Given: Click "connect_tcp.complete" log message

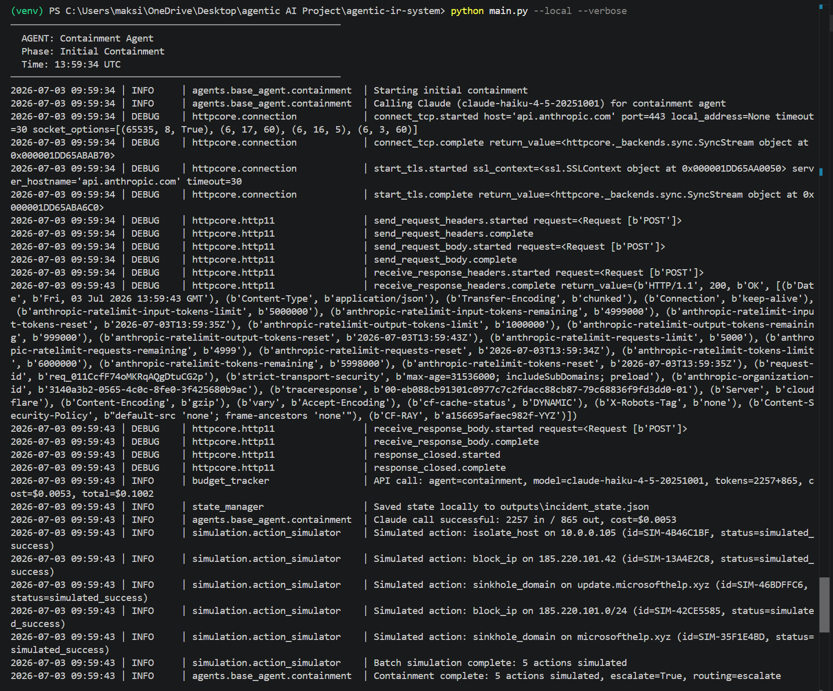Looking at the screenshot, I should (429, 143).
